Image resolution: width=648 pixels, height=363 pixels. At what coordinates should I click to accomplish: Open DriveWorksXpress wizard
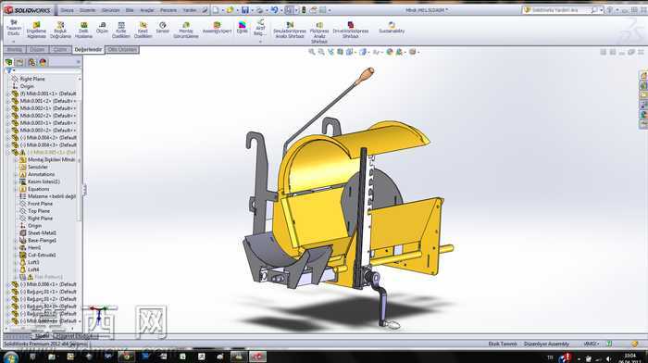(x=351, y=31)
